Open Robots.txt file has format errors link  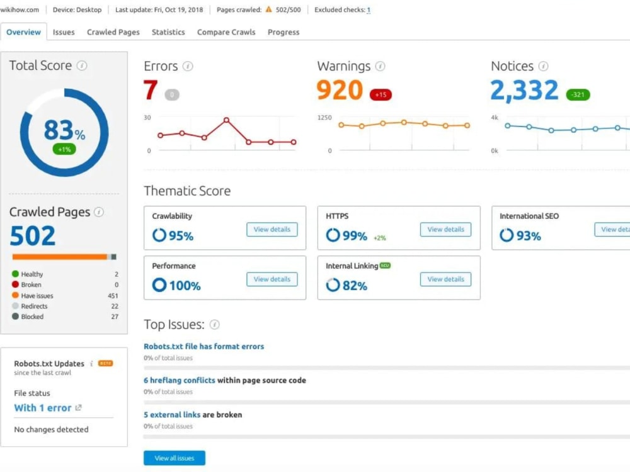coord(203,346)
